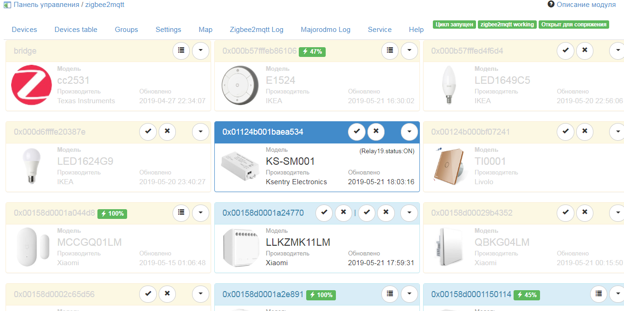Click the 47% battery badge
624x311 pixels.
click(312, 52)
